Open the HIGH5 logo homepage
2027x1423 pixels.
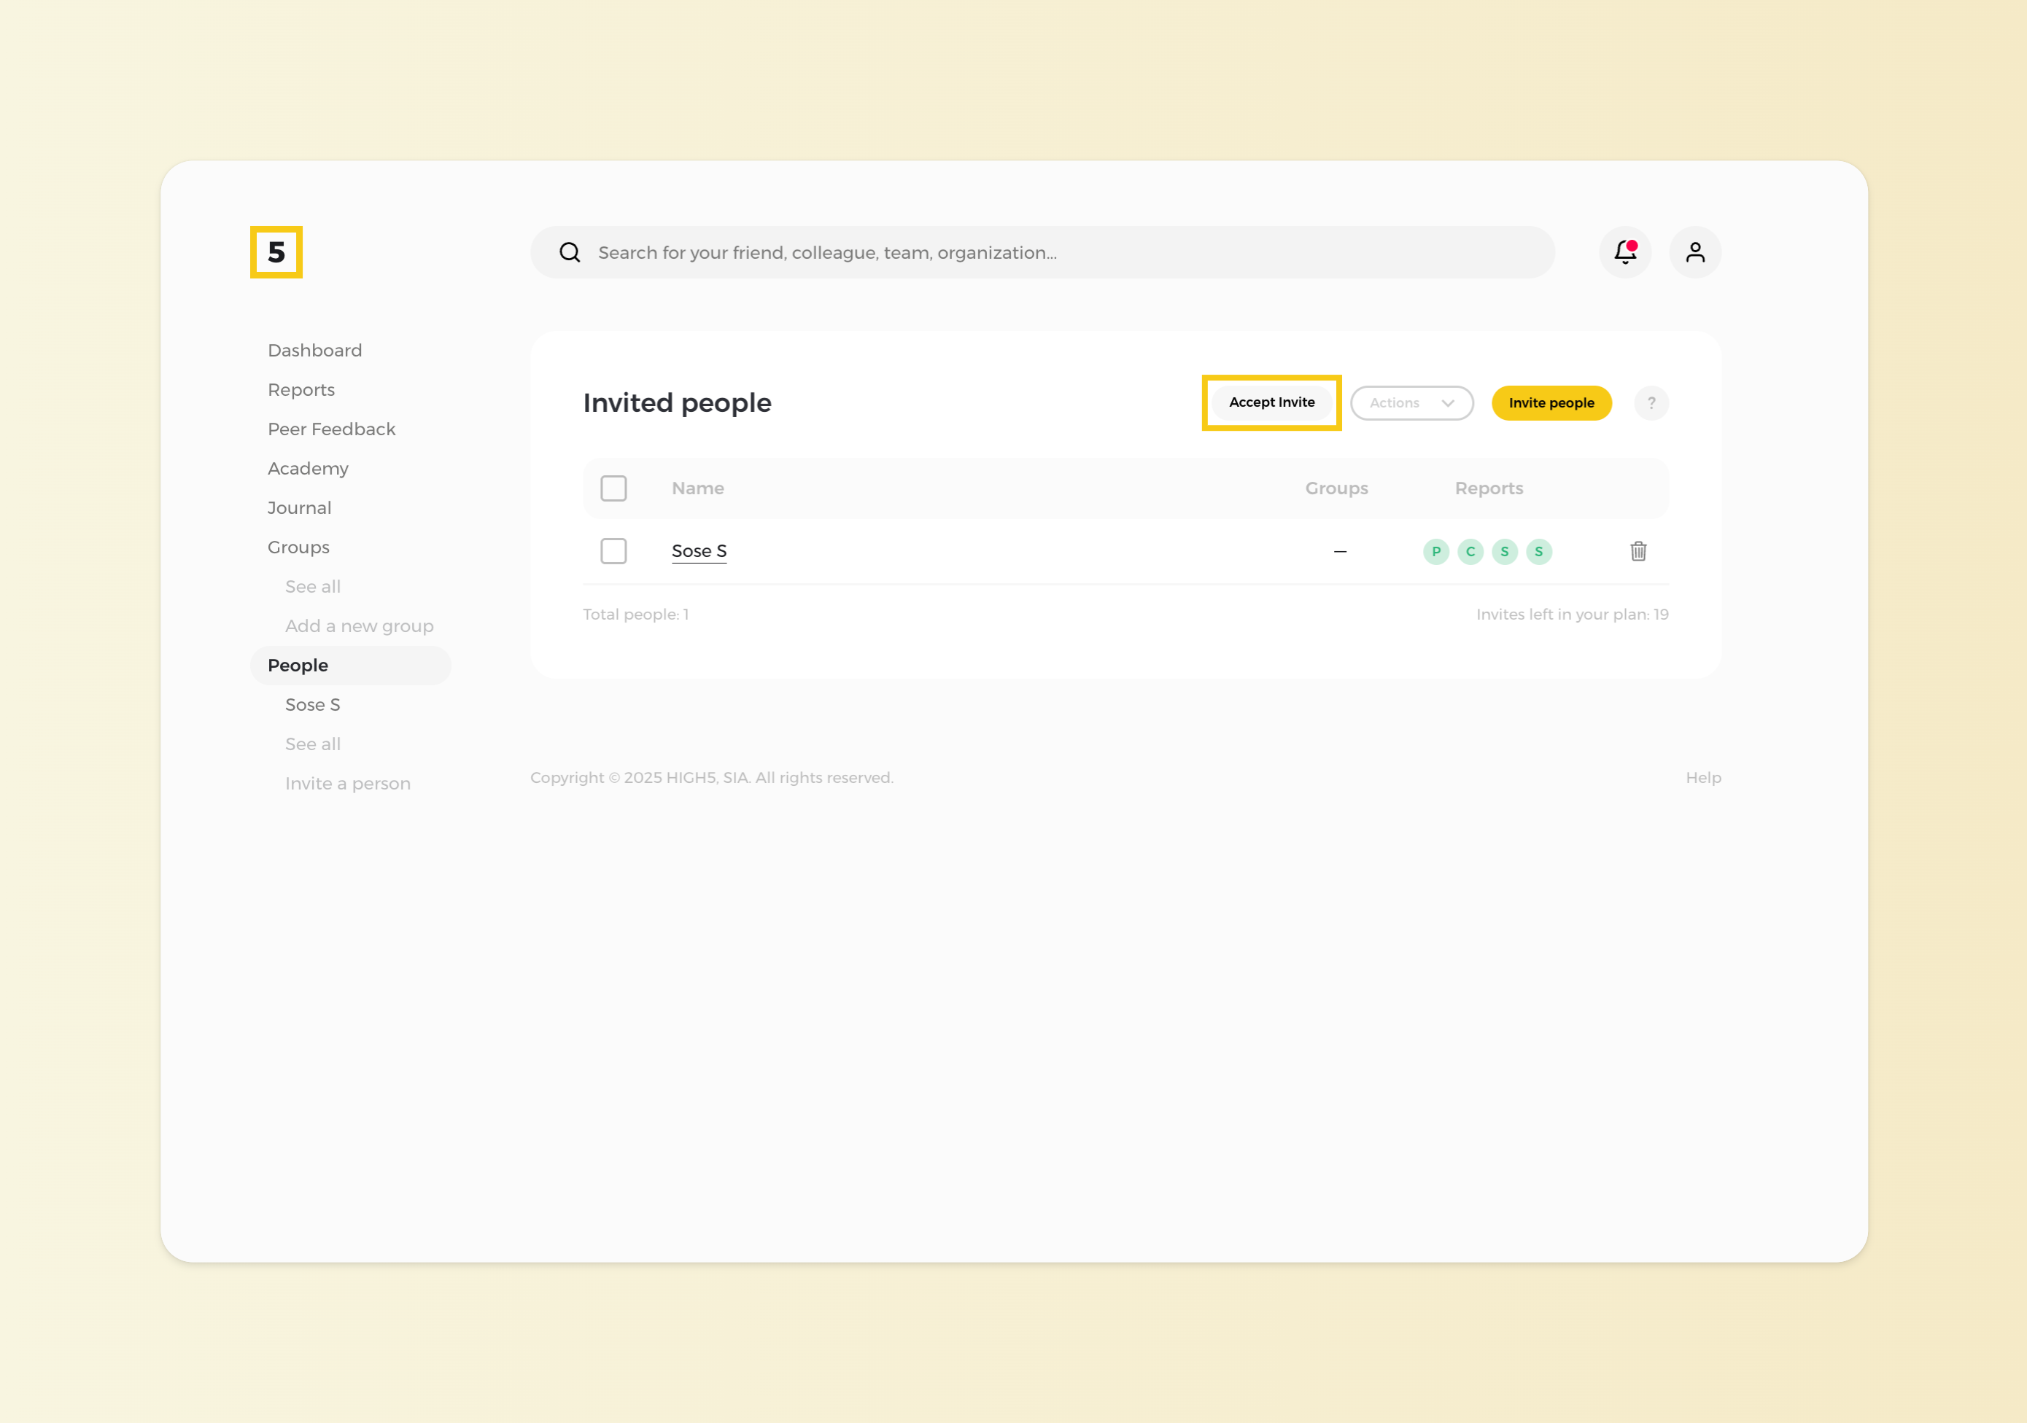click(277, 252)
